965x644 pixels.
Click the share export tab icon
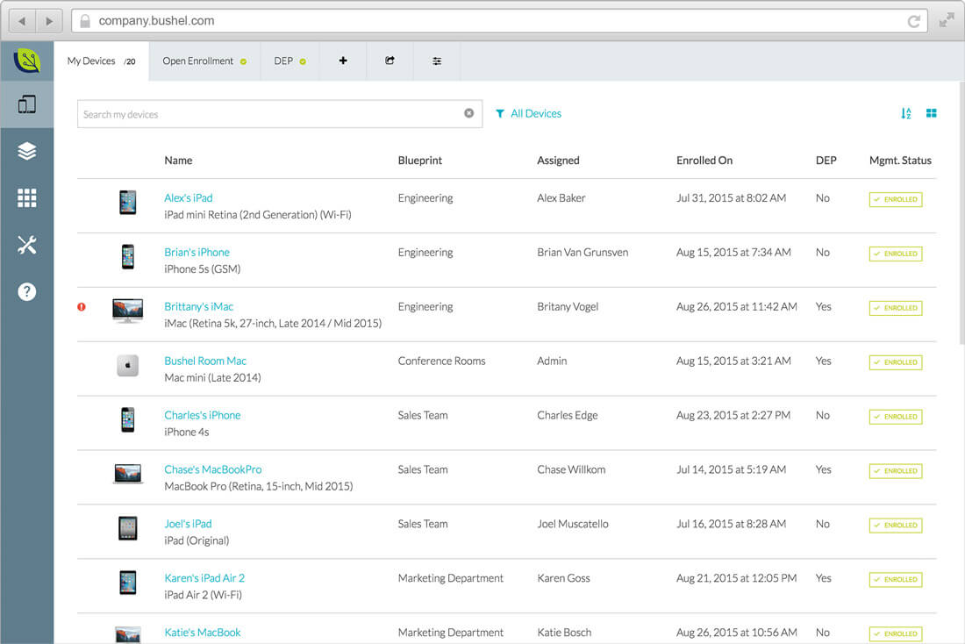click(390, 61)
